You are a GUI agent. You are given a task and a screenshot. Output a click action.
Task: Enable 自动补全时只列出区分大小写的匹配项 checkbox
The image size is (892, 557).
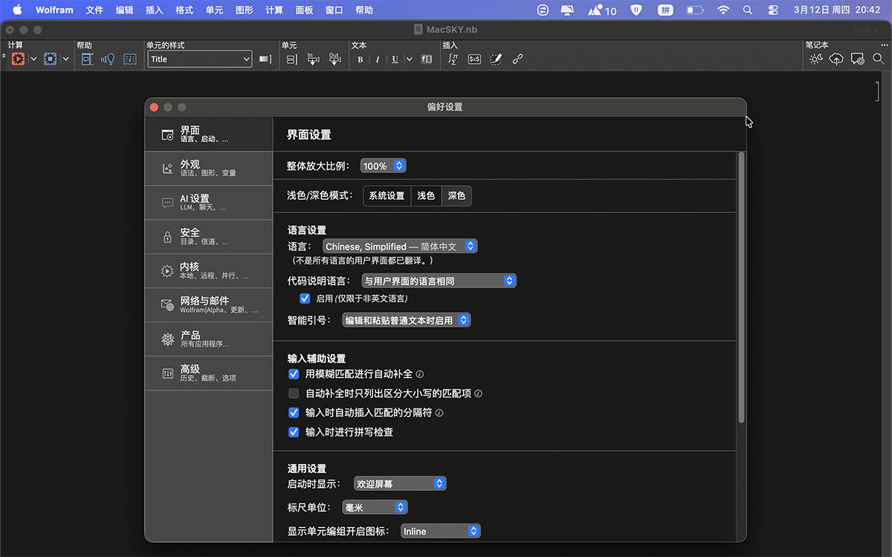[294, 394]
